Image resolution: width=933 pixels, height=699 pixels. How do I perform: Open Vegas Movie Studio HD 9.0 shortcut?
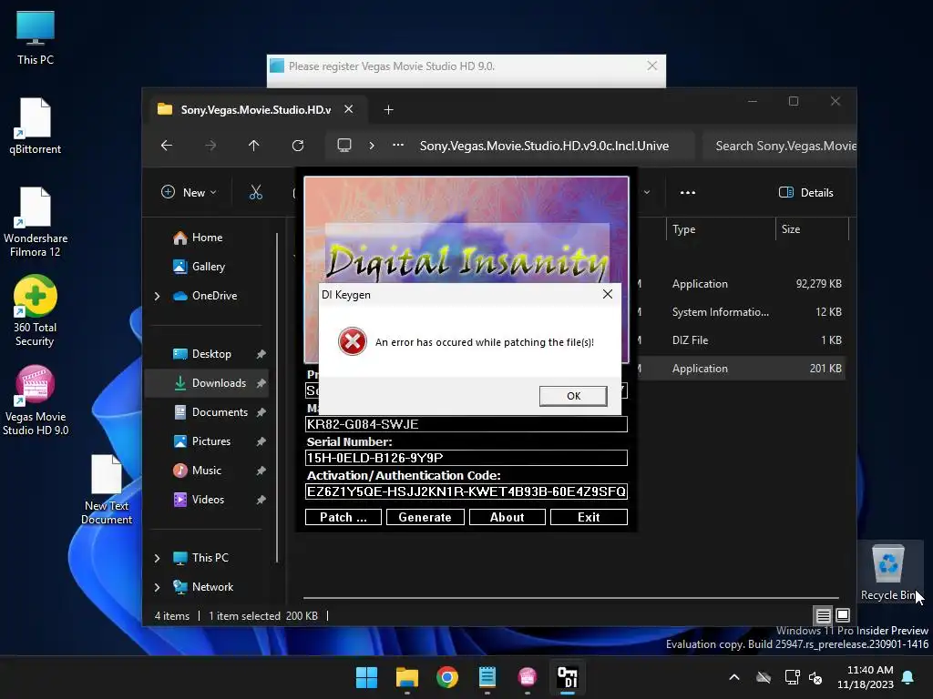(x=36, y=400)
